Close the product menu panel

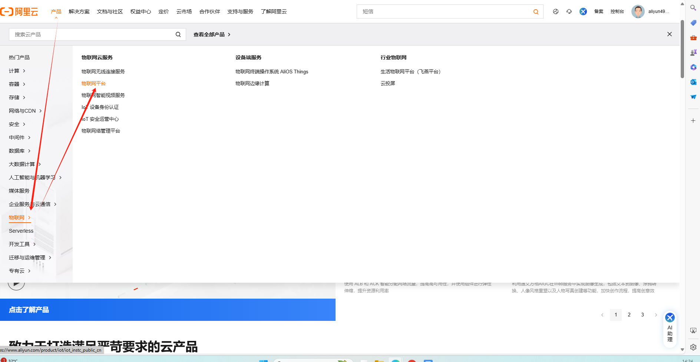pos(669,34)
